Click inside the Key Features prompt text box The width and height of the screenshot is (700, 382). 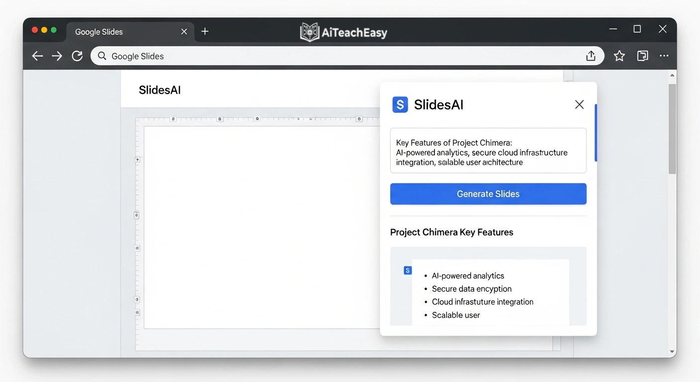click(x=488, y=152)
